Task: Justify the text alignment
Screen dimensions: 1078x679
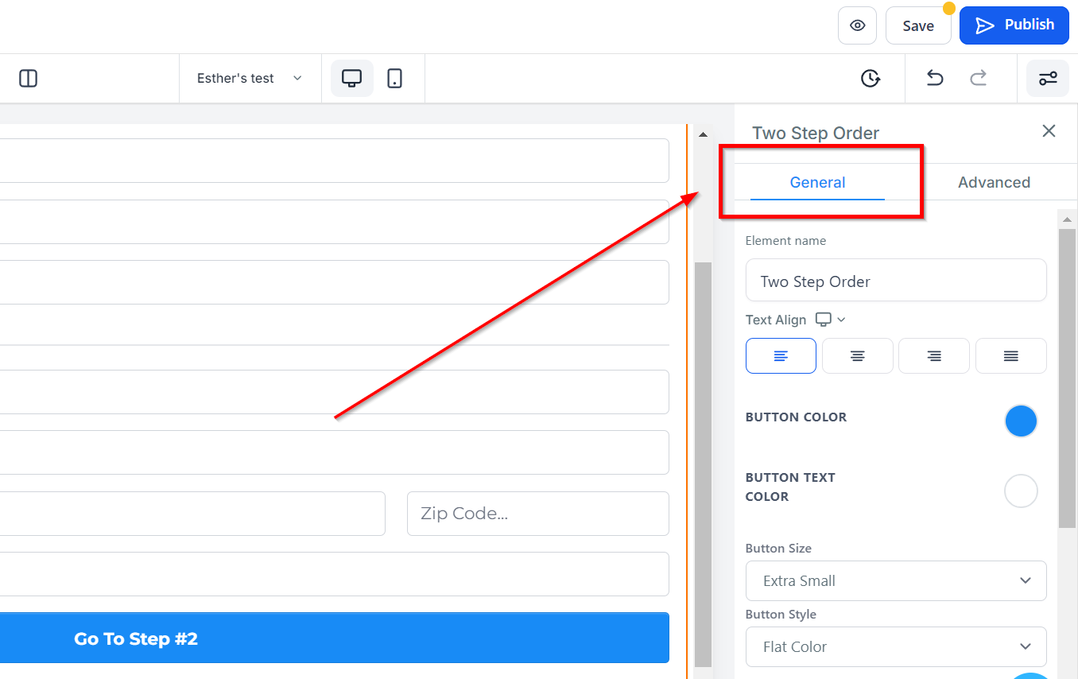Action: pos(1011,355)
